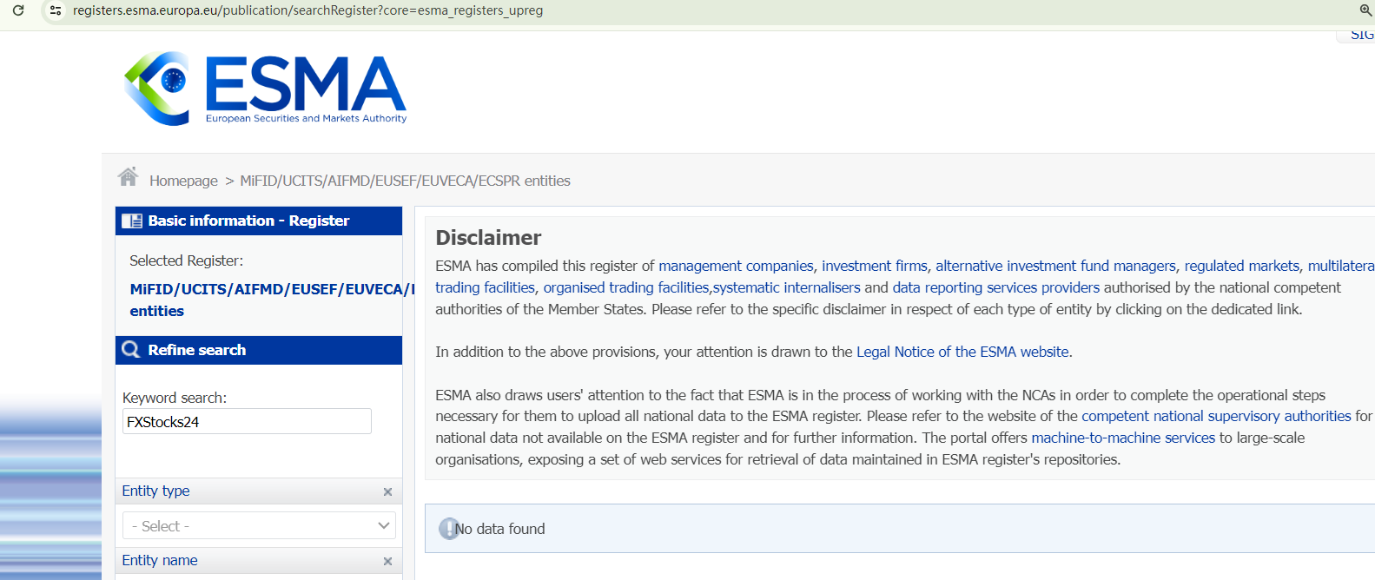This screenshot has width=1375, height=580.
Task: Expand the Entity name filter header
Action: click(x=160, y=561)
